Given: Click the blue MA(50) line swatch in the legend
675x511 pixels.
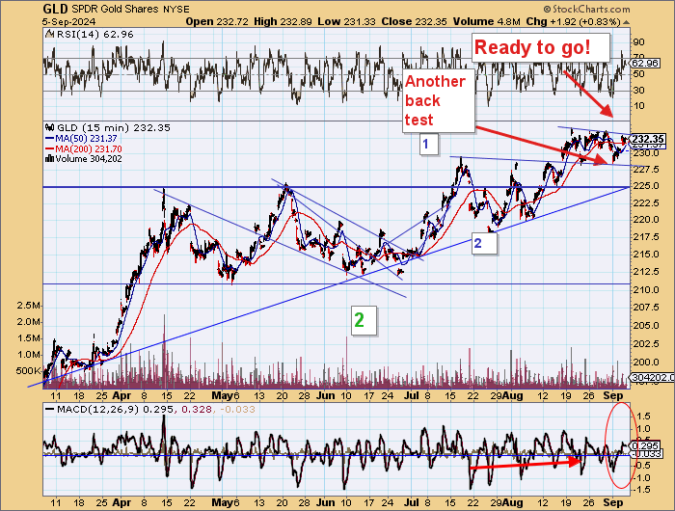Looking at the screenshot, I should click(50, 139).
